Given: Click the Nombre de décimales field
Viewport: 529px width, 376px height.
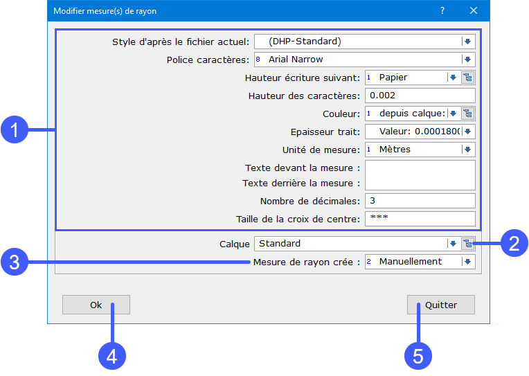Looking at the screenshot, I should [420, 201].
